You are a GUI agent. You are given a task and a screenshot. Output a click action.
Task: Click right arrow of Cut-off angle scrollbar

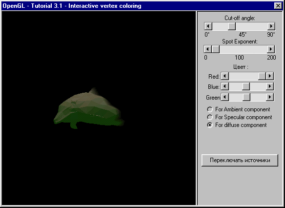(x=271, y=26)
